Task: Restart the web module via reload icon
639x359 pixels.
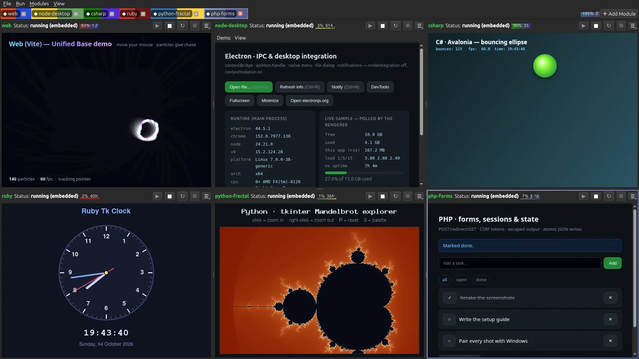Action: (182, 26)
